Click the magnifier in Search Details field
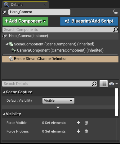 [x=94, y=84]
